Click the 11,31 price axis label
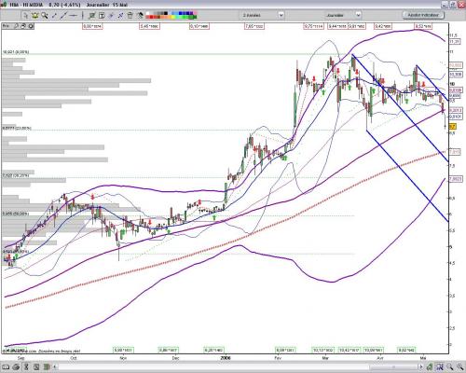This screenshot has width=466, height=373. click(454, 42)
